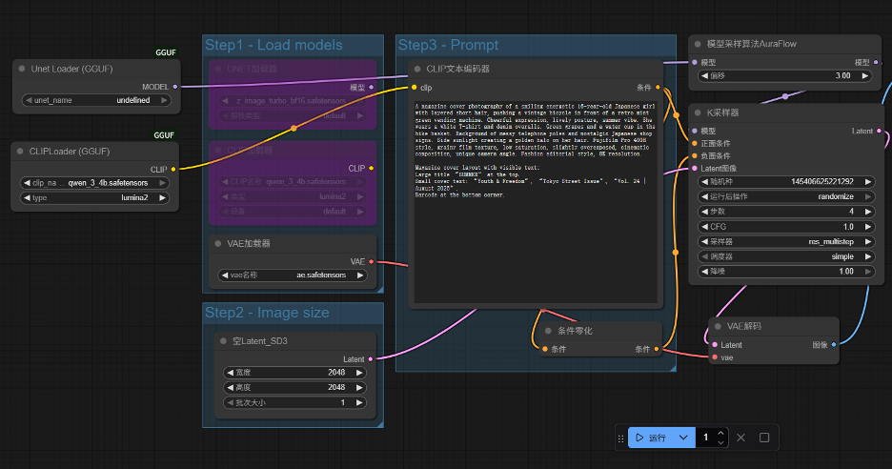
Task: Collapse the VAE解码 node via its dot
Action: tap(718, 326)
